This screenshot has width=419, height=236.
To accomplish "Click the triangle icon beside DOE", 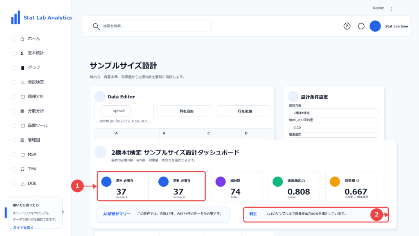I will point(23,183).
